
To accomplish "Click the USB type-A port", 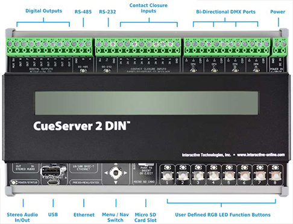I will point(51,171).
